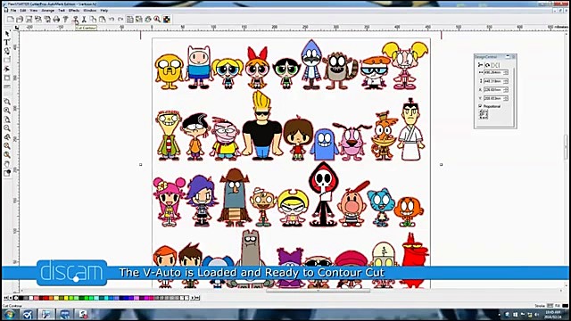The image size is (571, 321).
Task: Open the Text menu
Action: click(x=62, y=11)
